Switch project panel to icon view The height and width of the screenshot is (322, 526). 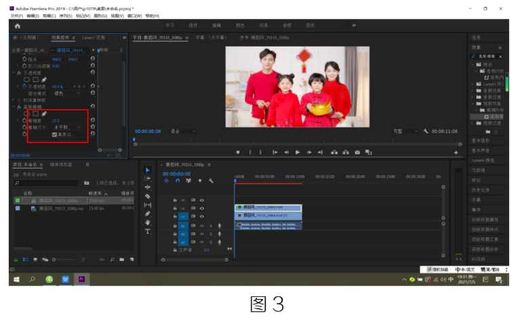pos(35,259)
